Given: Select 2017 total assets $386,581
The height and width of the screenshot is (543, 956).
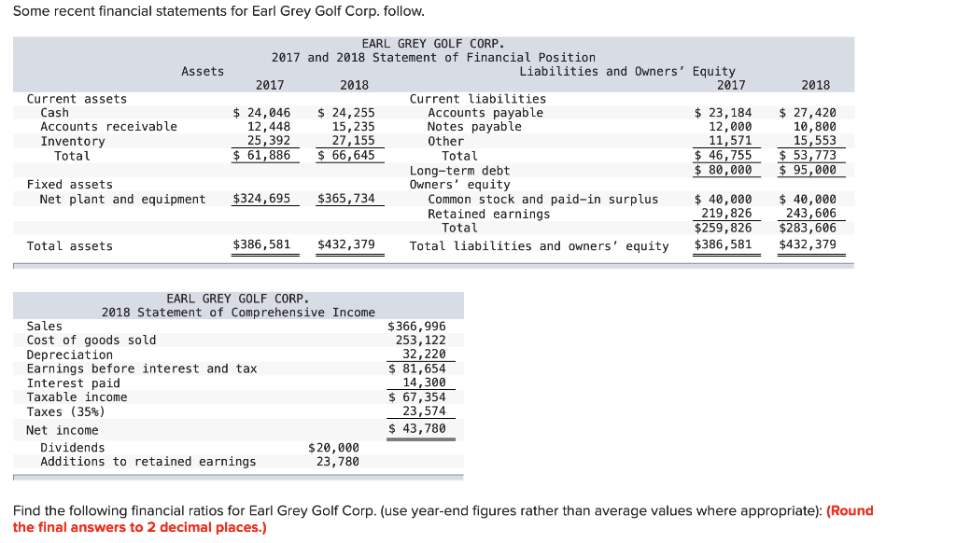Looking at the screenshot, I should (262, 245).
